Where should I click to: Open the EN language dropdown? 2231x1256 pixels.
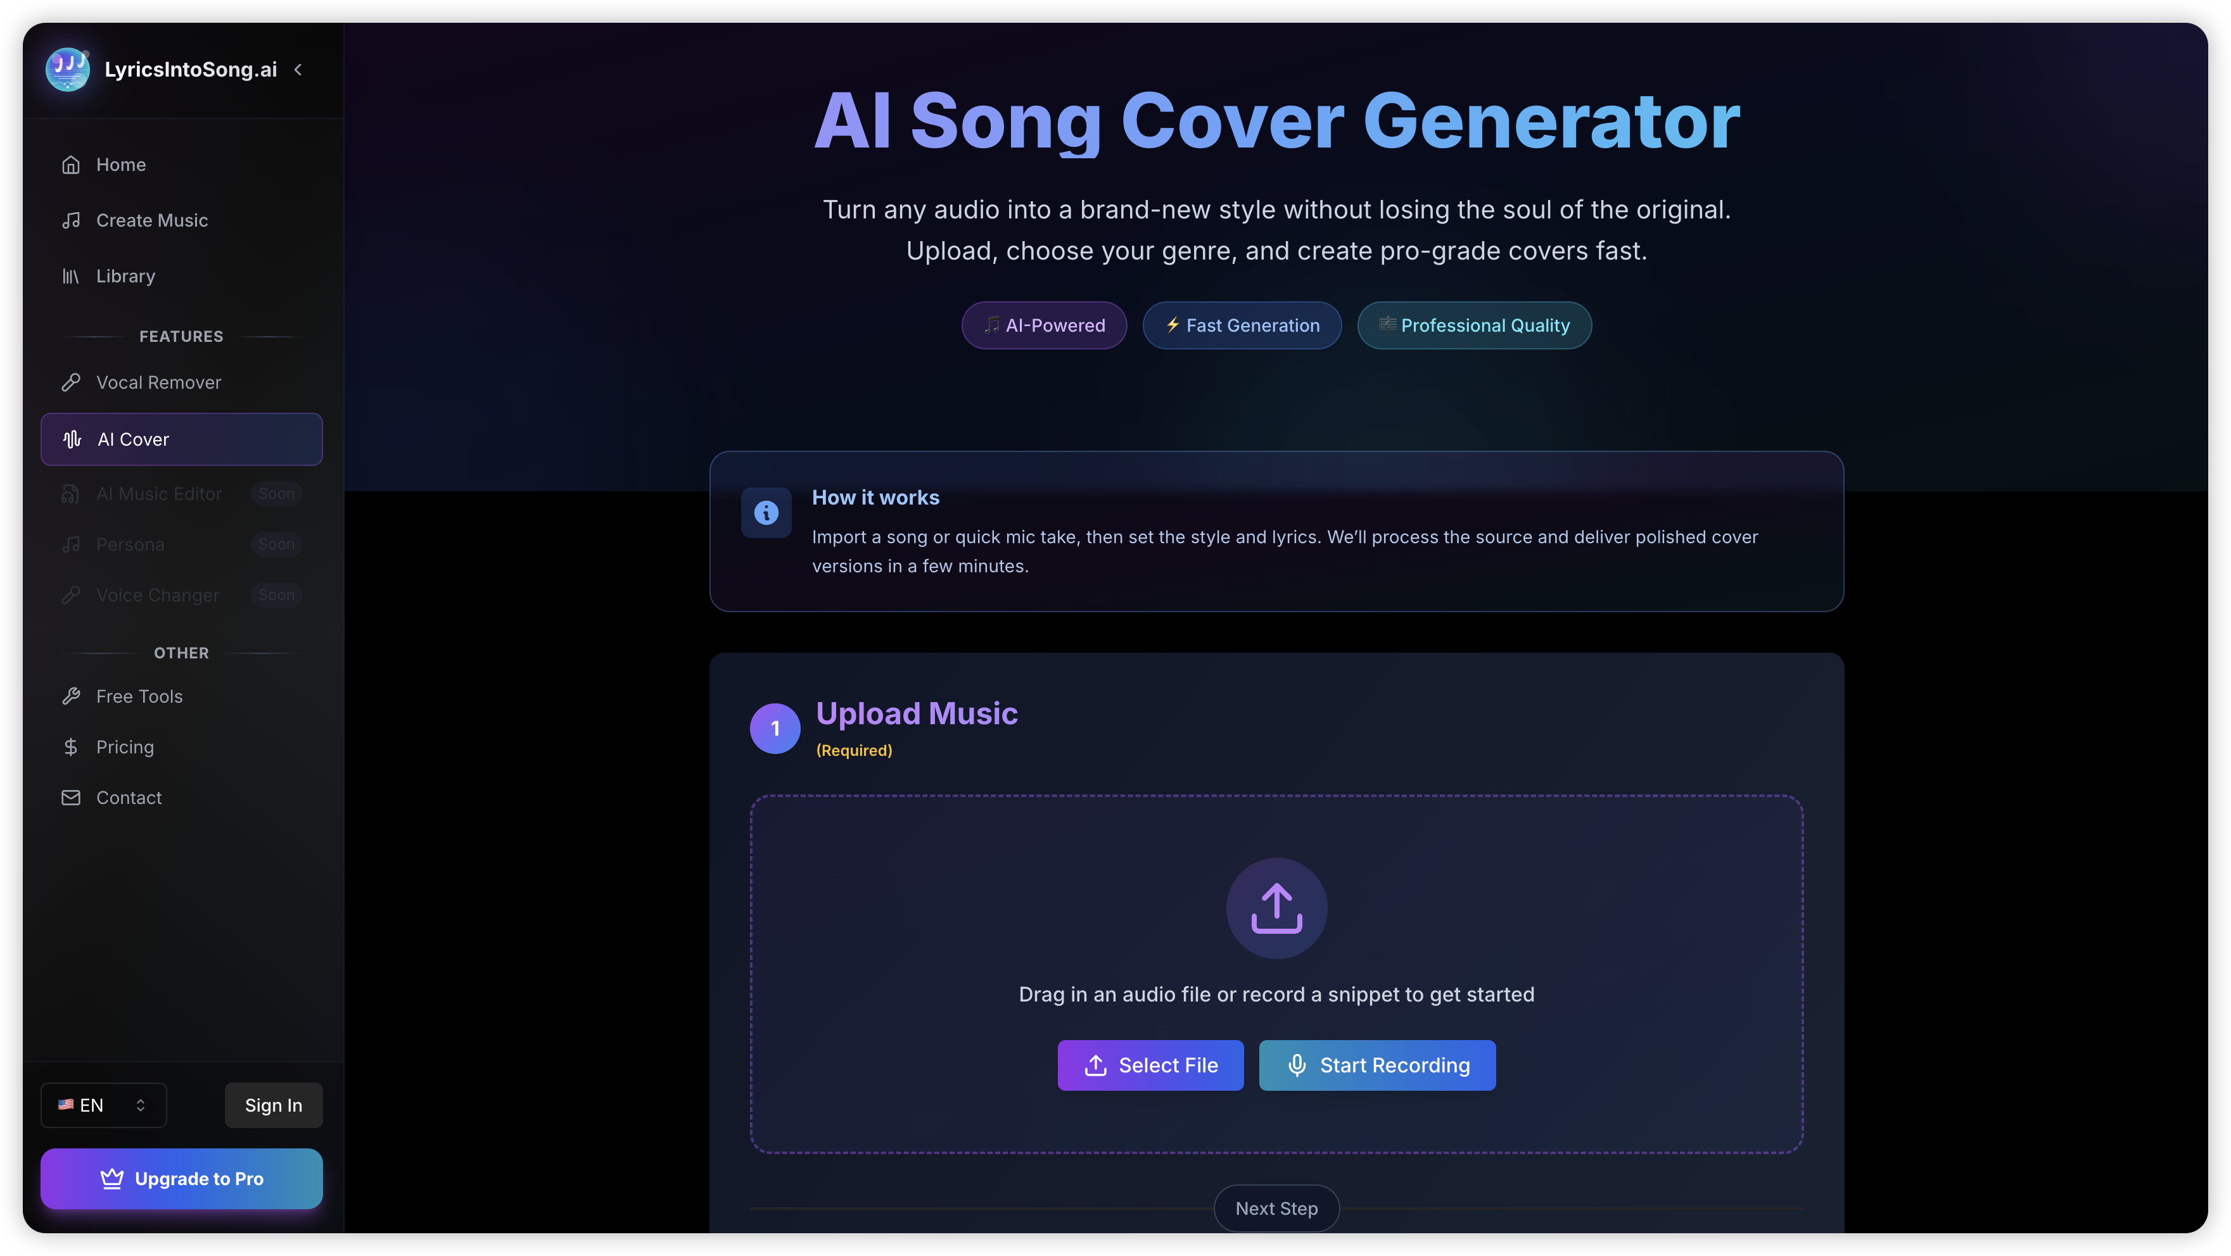tap(103, 1105)
